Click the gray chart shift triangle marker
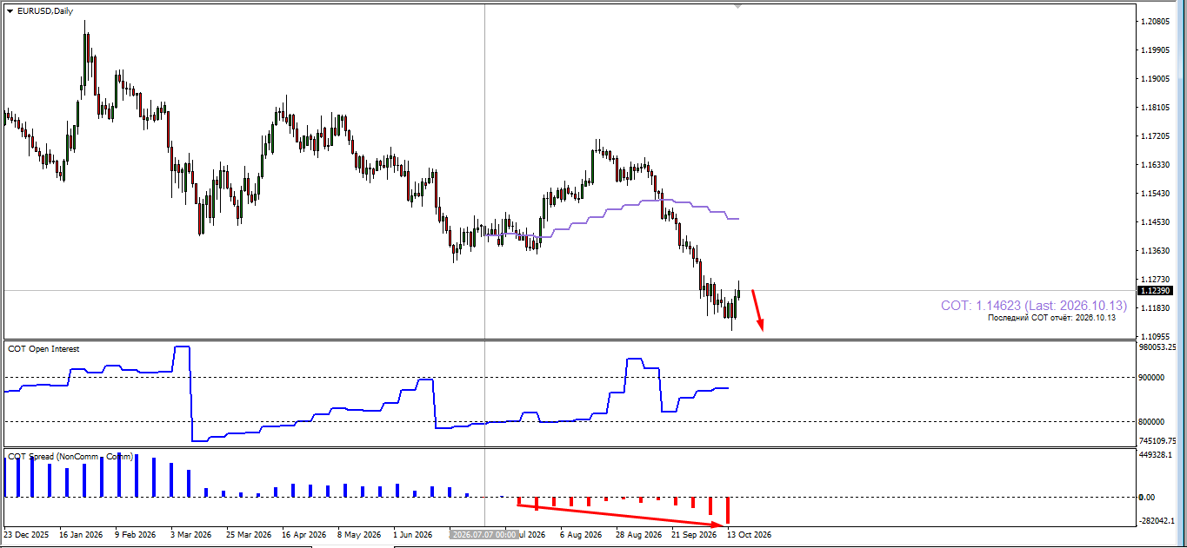Viewport: 1187px width, 548px height. (x=738, y=6)
